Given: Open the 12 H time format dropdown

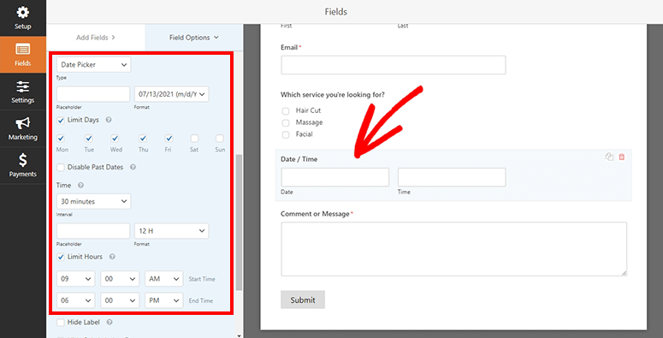Looking at the screenshot, I should 172,231.
